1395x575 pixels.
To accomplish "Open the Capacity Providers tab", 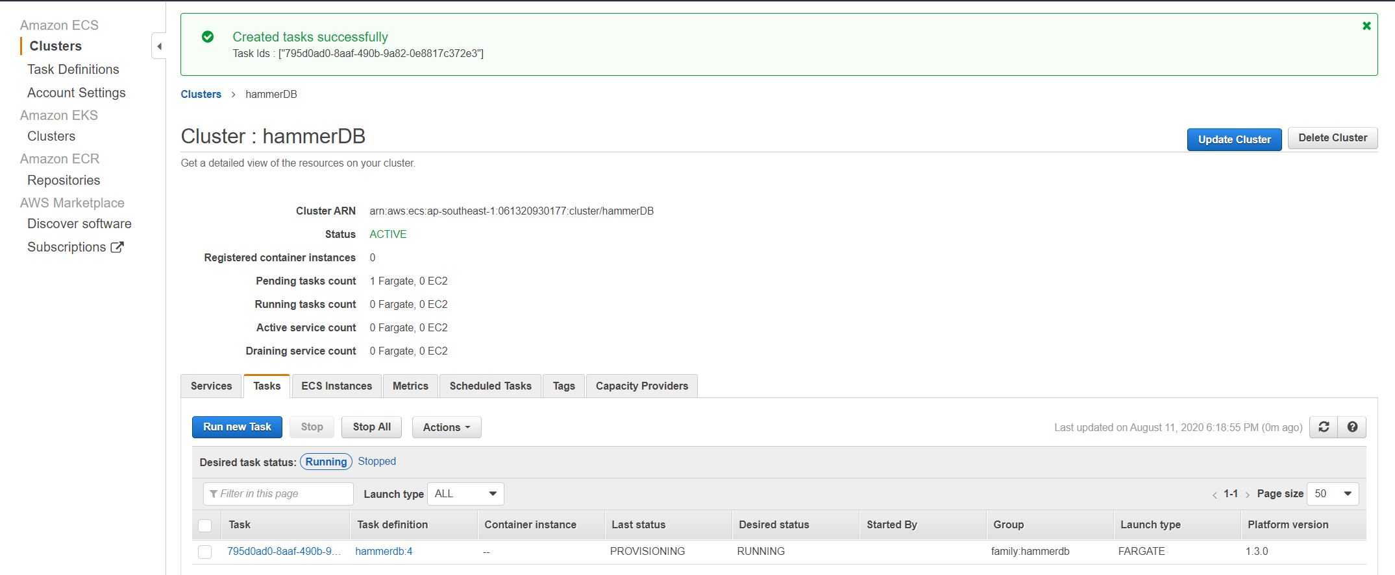I will tap(641, 386).
